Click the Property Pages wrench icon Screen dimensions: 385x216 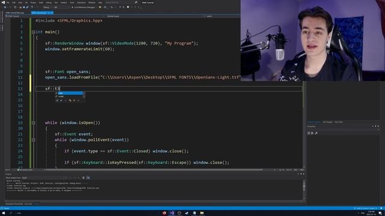[316, 133]
